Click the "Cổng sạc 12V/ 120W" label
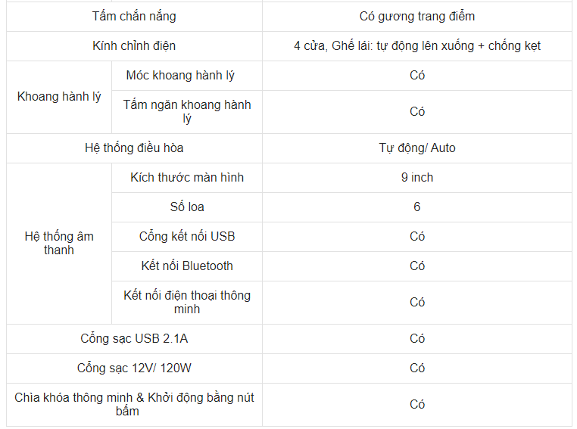The image size is (577, 429). 134,368
